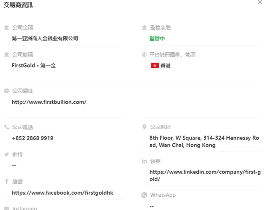Click the phone number +852 2868 9919
The width and height of the screenshot is (265, 210).
tap(32, 138)
